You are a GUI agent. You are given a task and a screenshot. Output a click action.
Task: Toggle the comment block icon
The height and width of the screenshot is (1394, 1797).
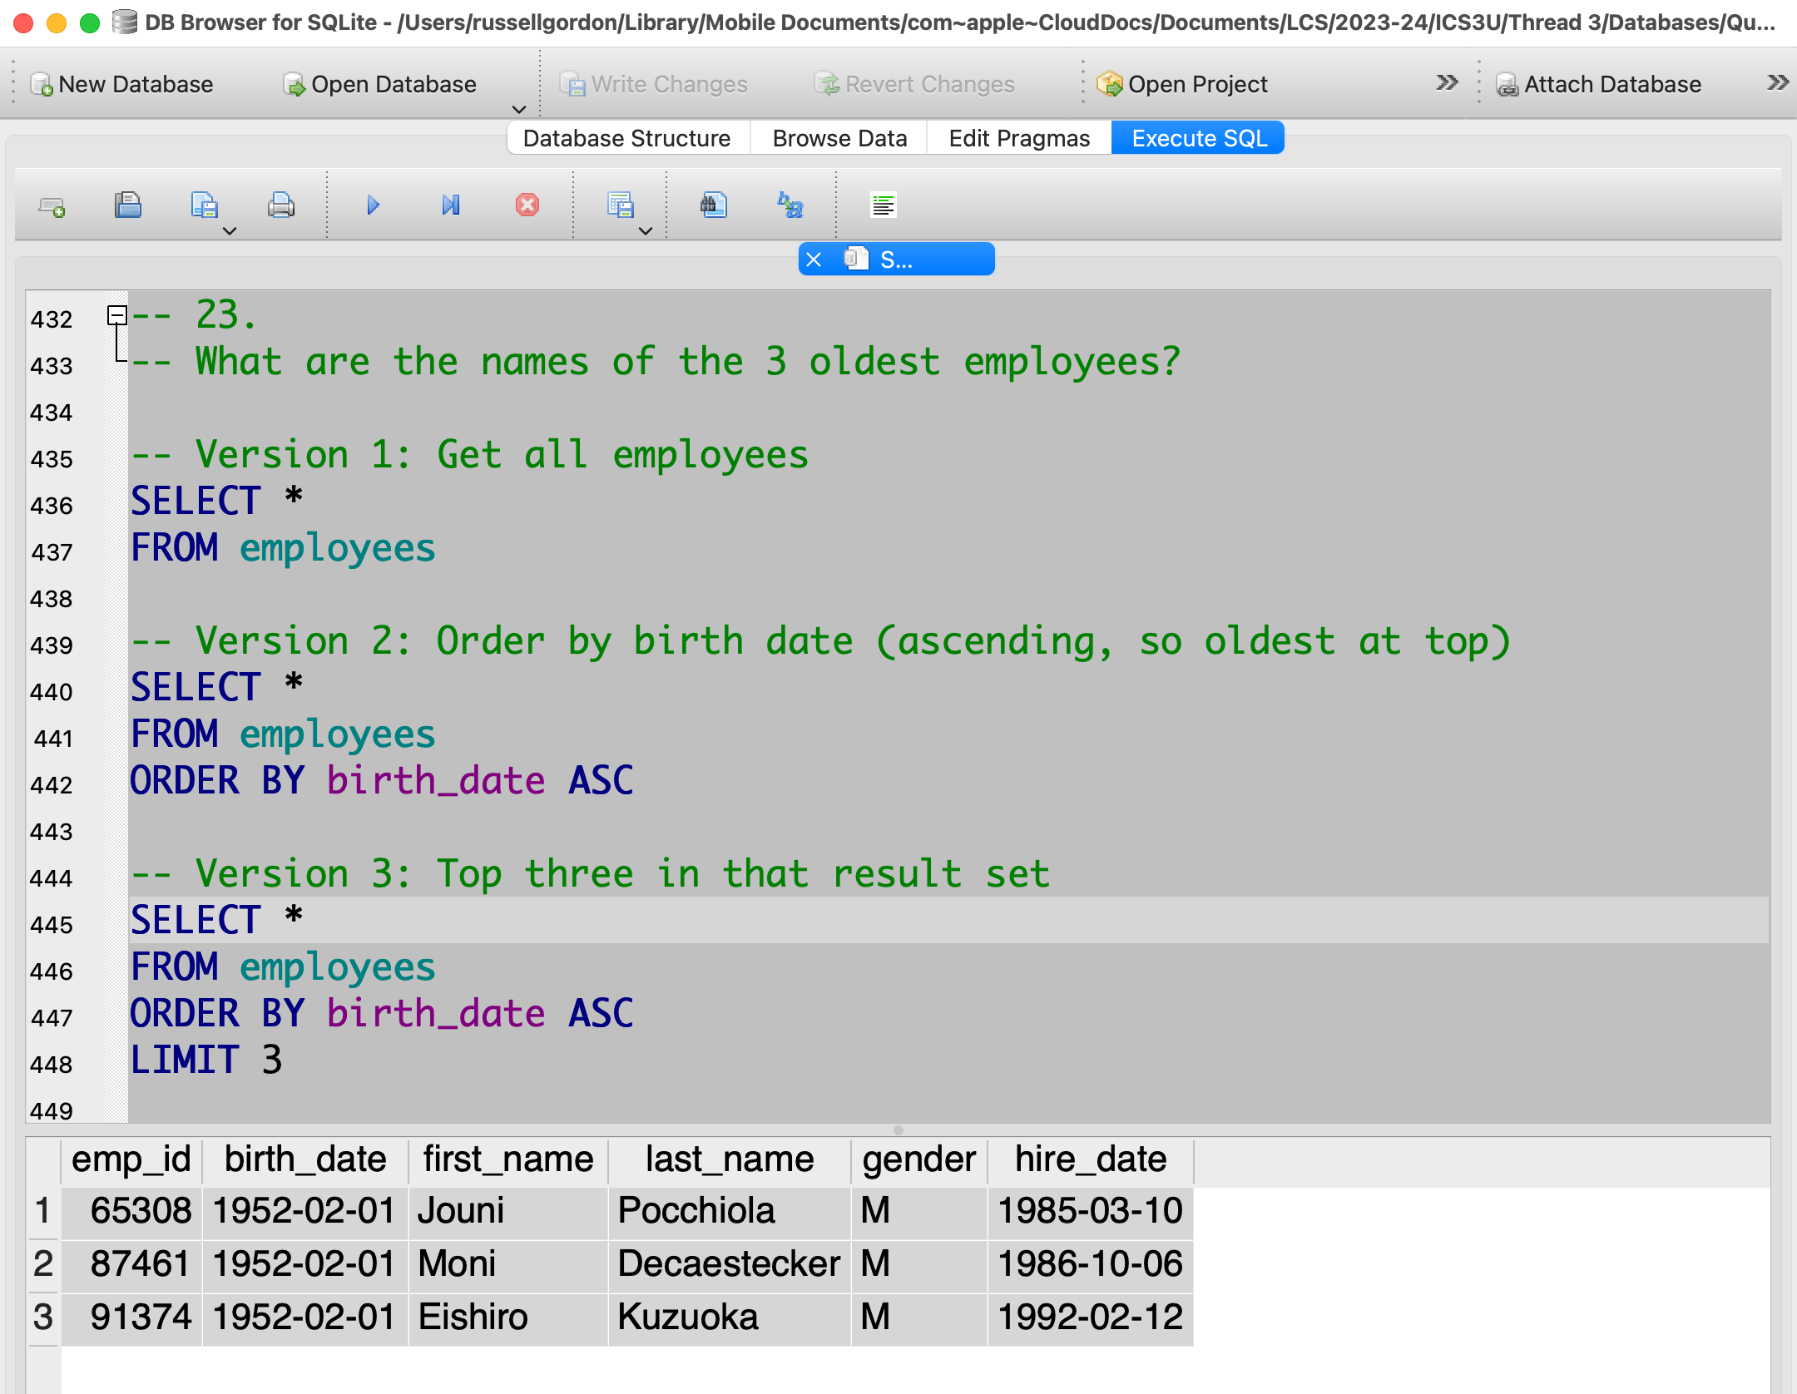coord(883,205)
